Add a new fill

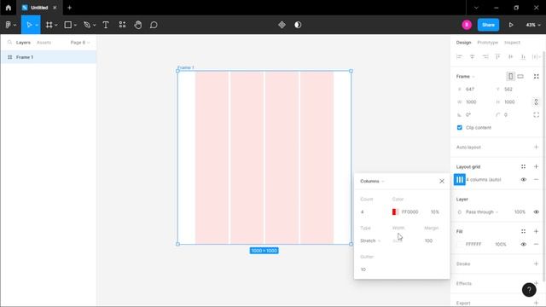click(537, 231)
